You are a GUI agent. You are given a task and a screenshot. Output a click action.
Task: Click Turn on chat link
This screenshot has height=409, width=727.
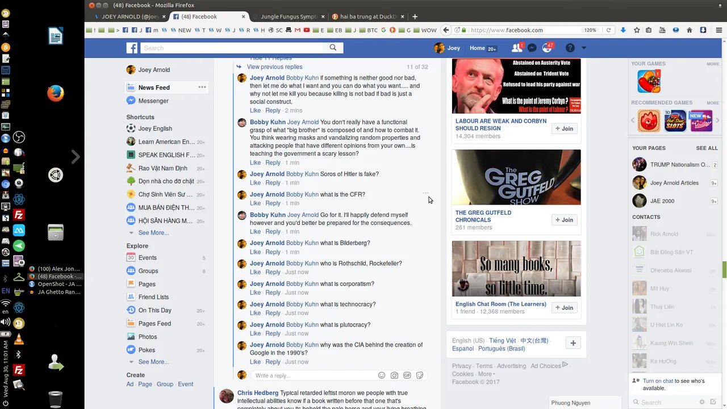(658, 381)
